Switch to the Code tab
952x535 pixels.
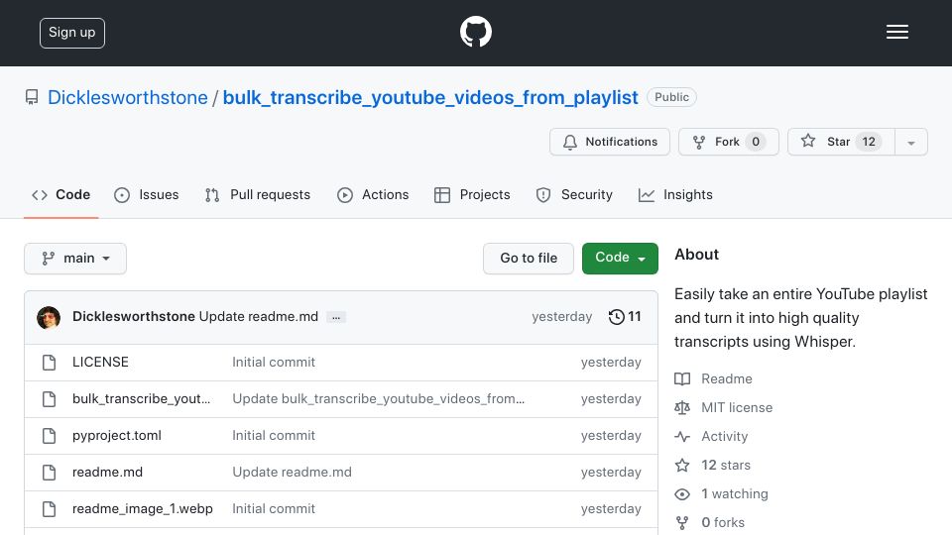(x=60, y=195)
